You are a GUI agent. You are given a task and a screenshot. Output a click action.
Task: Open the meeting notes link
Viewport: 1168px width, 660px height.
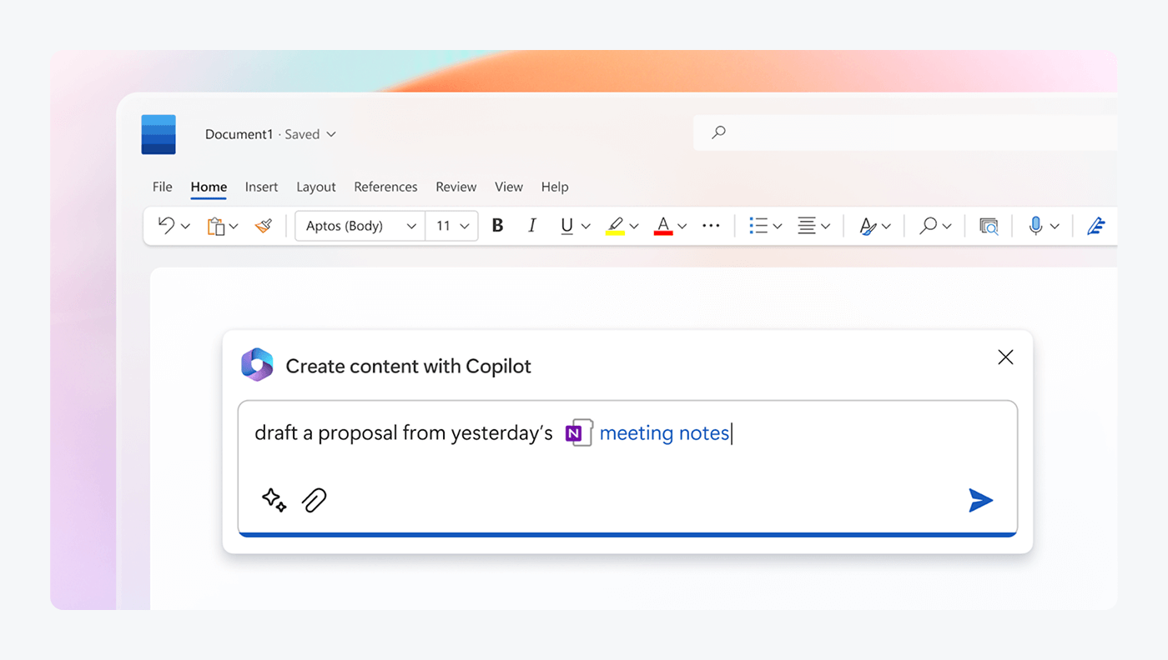coord(665,433)
